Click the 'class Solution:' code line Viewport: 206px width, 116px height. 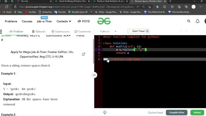coord(115,43)
